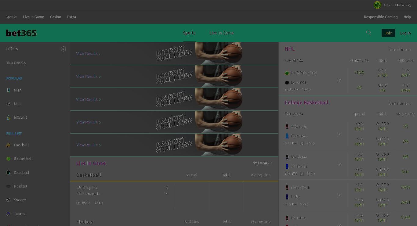The height and width of the screenshot is (226, 417).
Task: Select the Tennis ball sidebar icon
Action: point(9,213)
